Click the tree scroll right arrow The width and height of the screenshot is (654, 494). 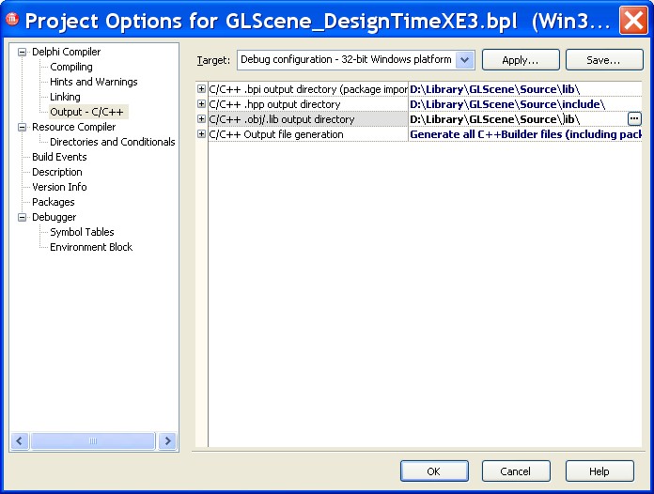pos(167,440)
